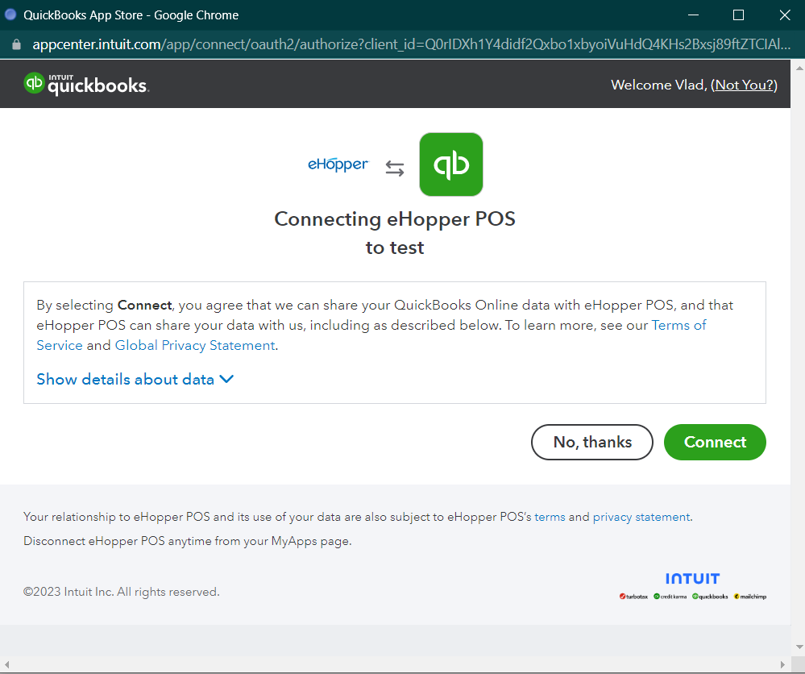805x674 pixels.
Task: Click 'Disconnect eHopper POS anytime' footer text
Action: (x=188, y=541)
